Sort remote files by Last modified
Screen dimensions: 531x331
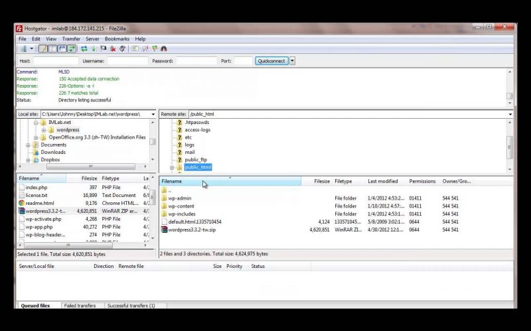point(383,181)
